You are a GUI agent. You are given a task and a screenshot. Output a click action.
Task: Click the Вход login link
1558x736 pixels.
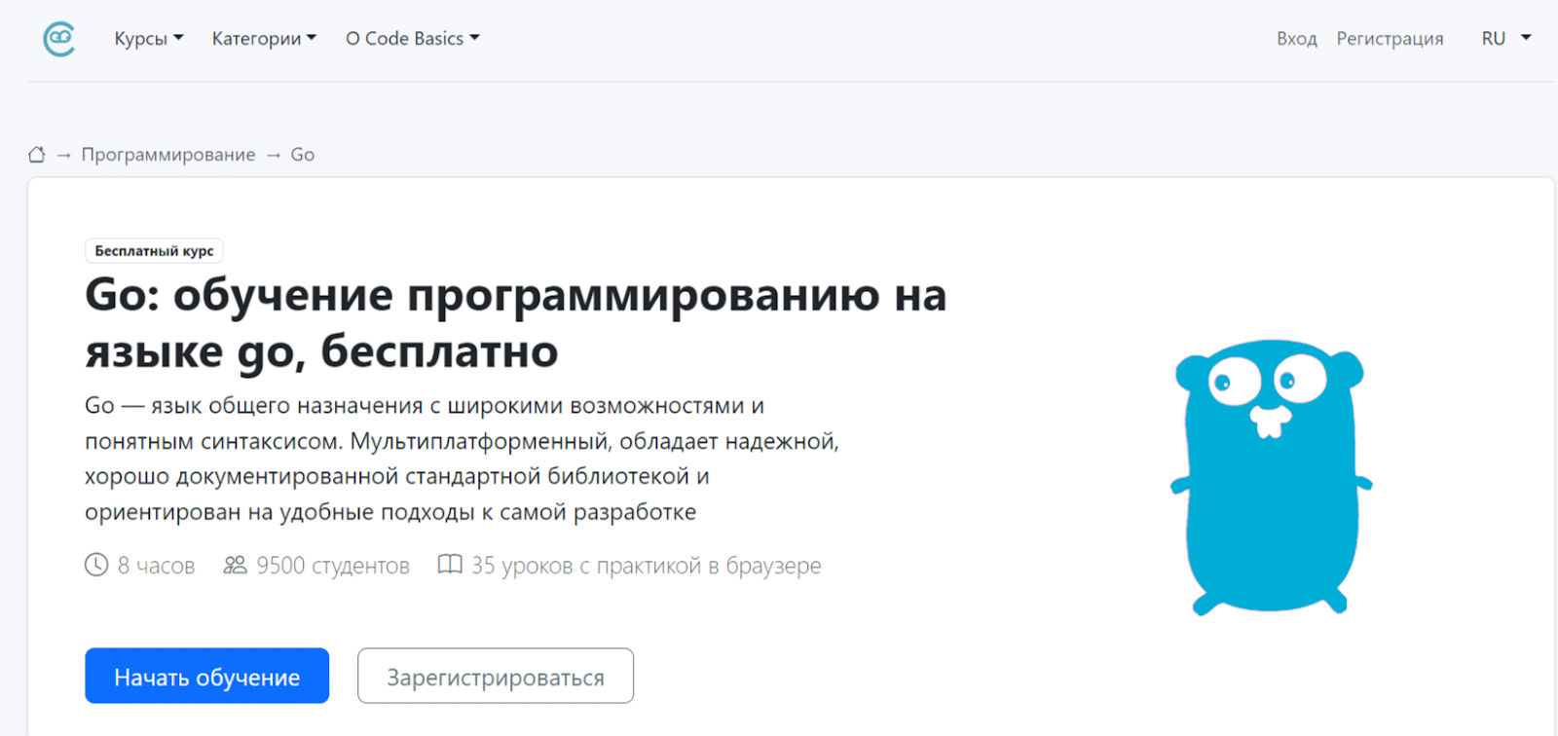(1296, 39)
